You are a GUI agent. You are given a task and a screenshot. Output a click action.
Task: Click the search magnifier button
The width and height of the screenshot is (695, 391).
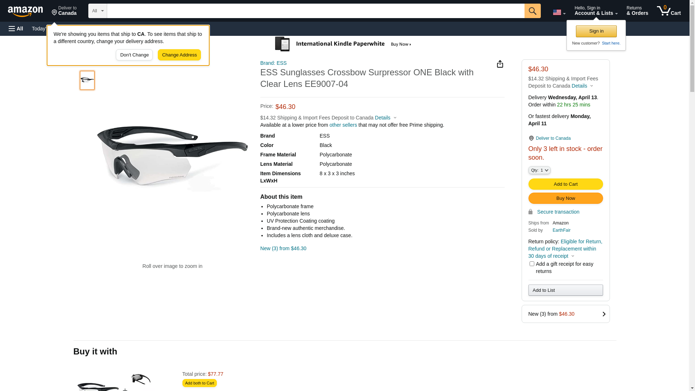pos(532,11)
